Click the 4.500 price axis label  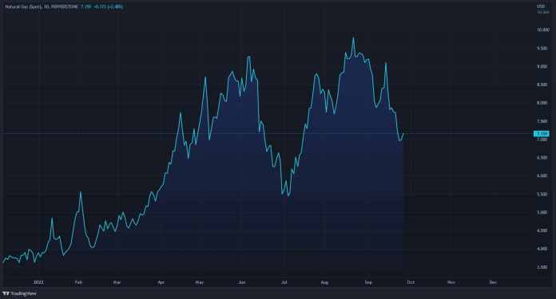point(542,230)
